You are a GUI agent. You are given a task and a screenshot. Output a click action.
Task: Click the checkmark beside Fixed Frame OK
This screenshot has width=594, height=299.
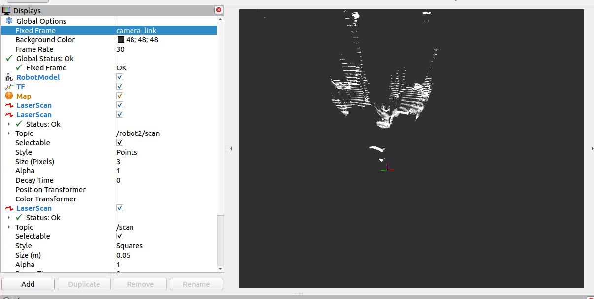click(x=19, y=67)
